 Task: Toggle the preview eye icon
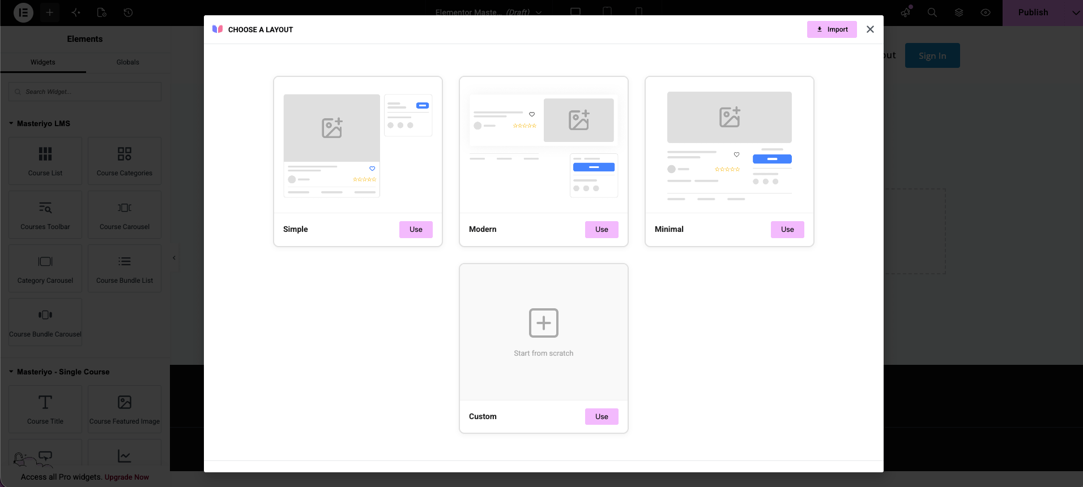tap(986, 12)
